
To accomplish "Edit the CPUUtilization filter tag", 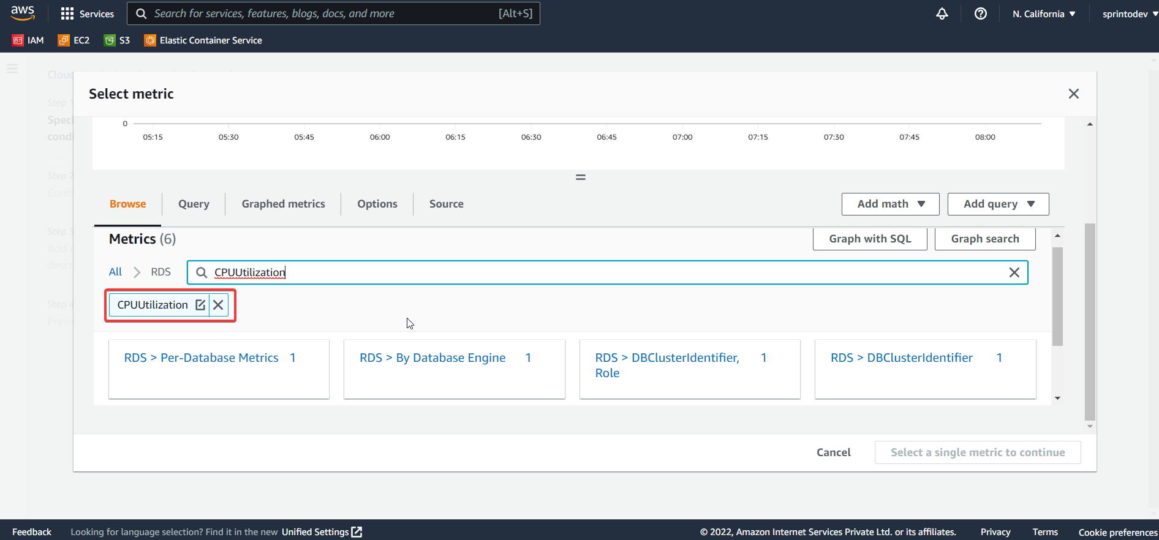I will [200, 305].
